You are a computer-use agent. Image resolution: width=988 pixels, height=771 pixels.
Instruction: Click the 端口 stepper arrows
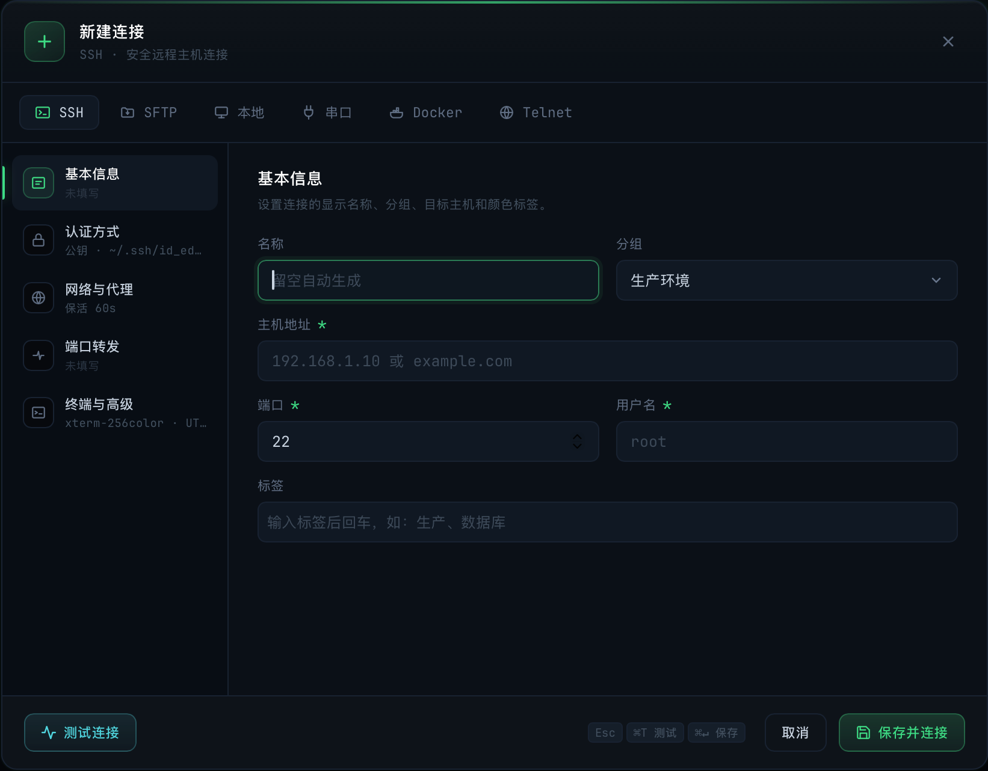click(x=577, y=441)
